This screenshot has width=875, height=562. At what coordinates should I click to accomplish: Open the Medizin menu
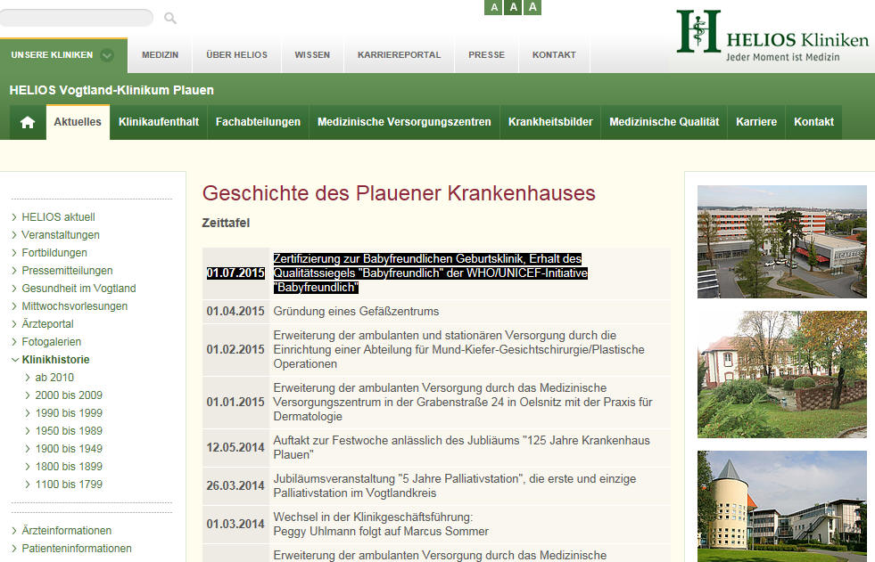coord(161,55)
